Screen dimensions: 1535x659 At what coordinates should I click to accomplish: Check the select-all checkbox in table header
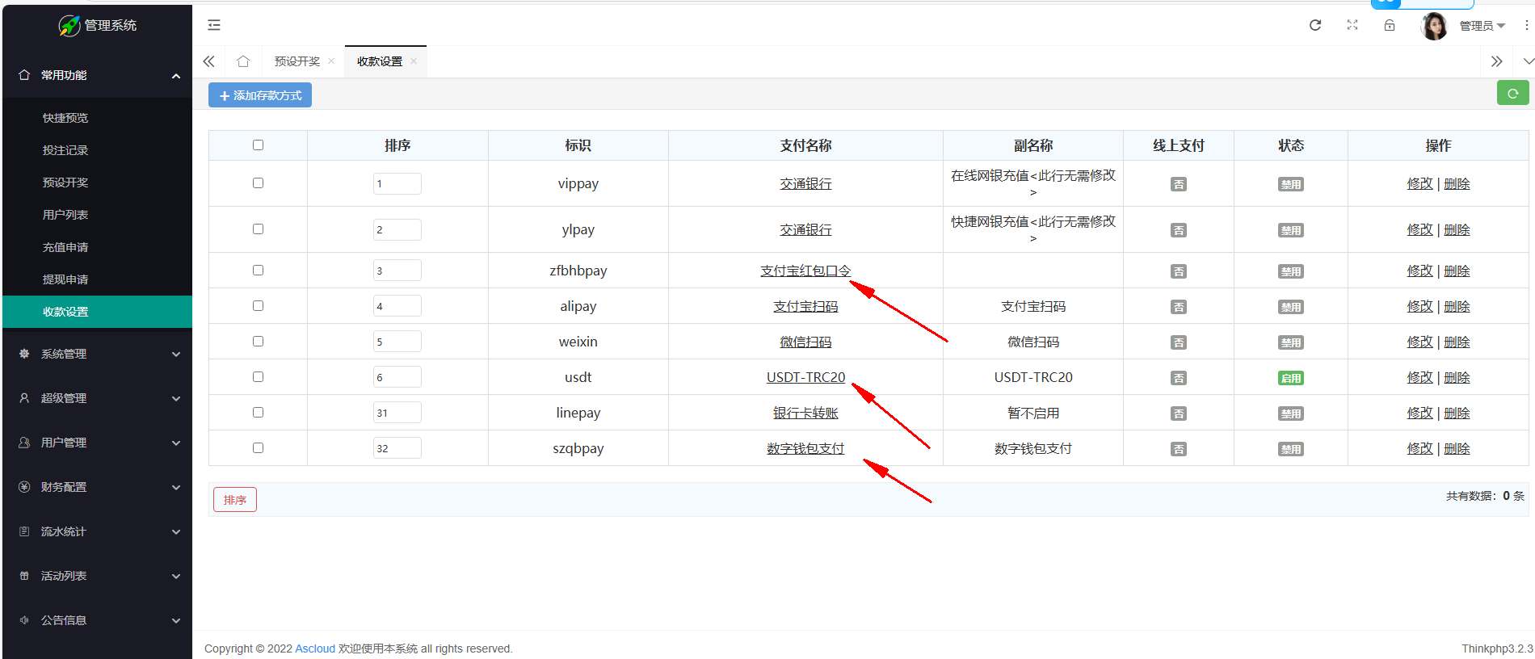(258, 145)
